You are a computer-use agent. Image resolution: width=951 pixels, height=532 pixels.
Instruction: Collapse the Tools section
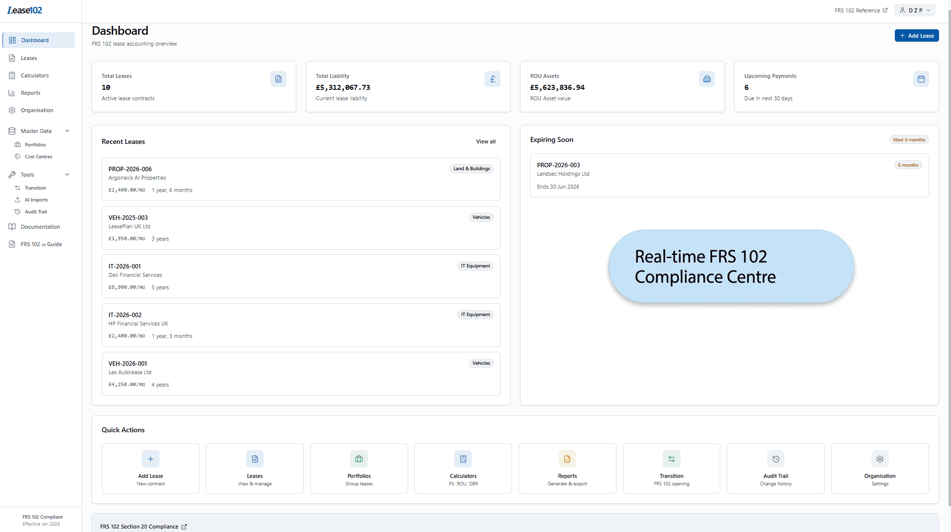click(x=67, y=174)
